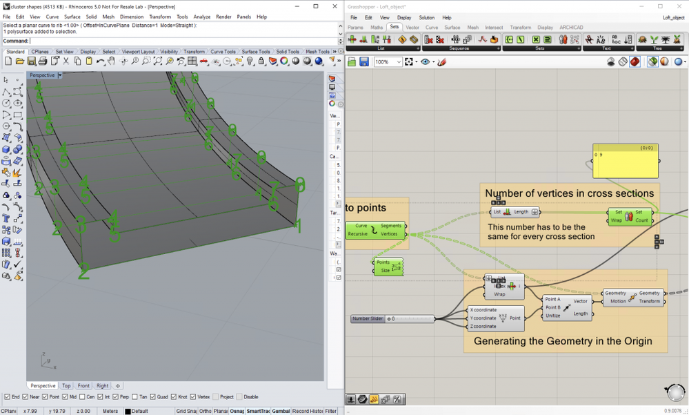689x415 pixels.
Task: Expand the command history scroll arrow
Action: click(x=340, y=32)
